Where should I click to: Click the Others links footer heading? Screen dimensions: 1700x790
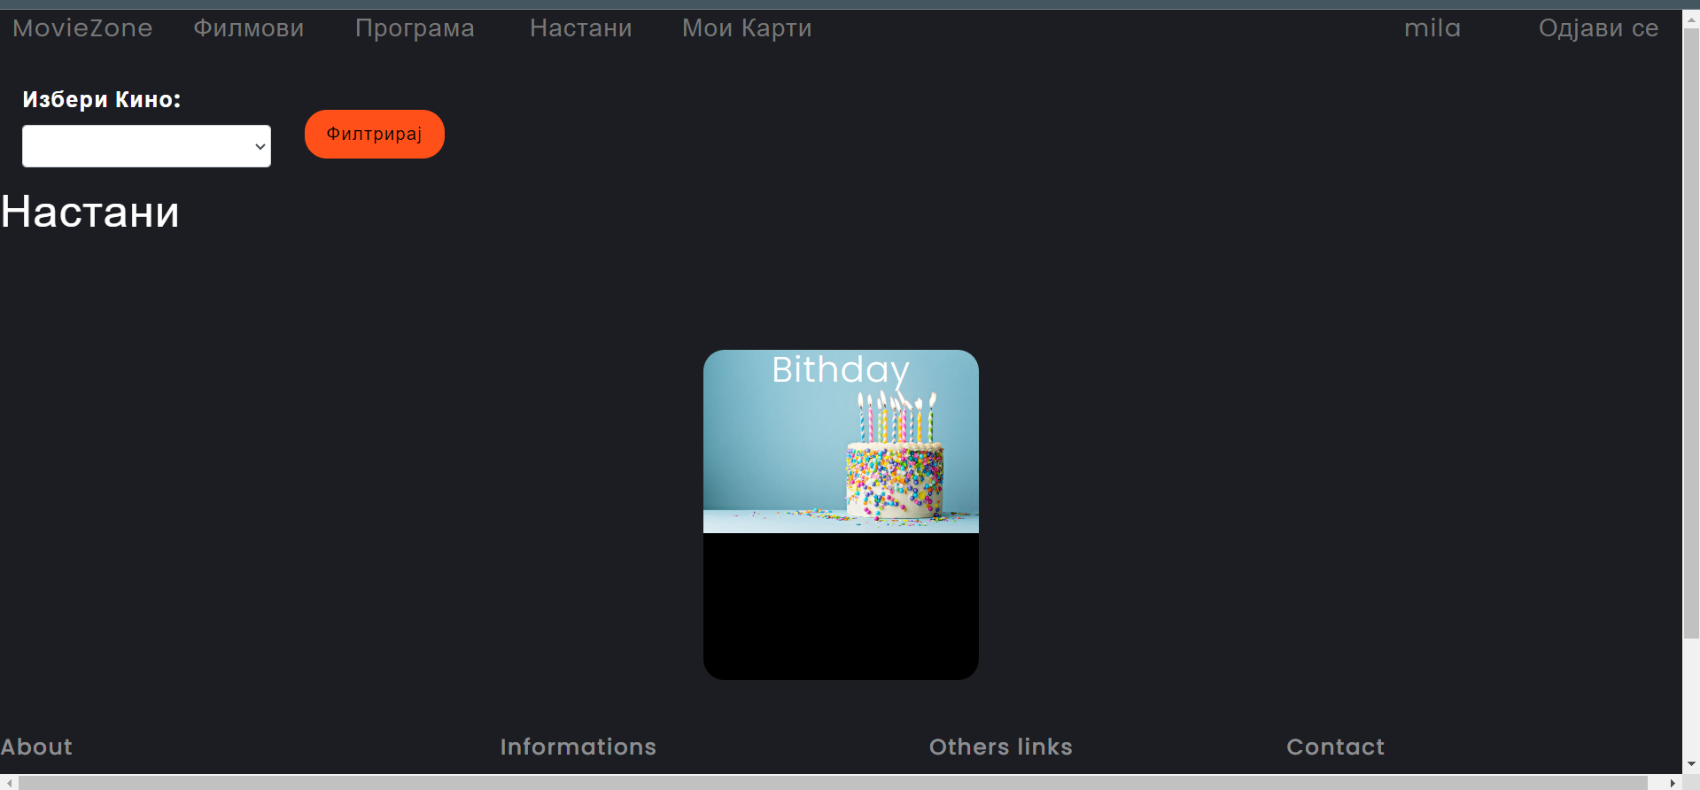[1000, 747]
